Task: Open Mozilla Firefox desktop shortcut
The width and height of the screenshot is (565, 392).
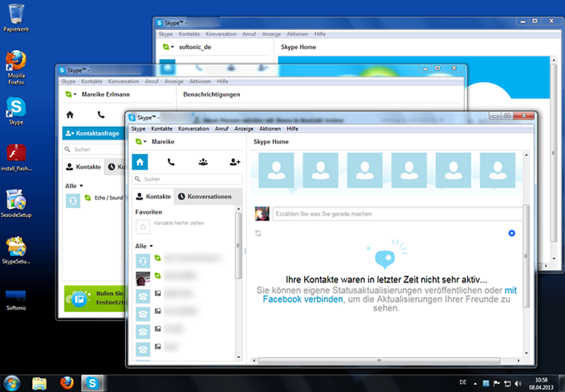Action: pos(16,67)
